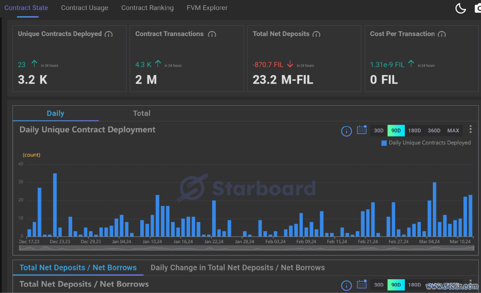Click info icon beside Contract Transactions
The image size is (481, 293).
(212, 34)
